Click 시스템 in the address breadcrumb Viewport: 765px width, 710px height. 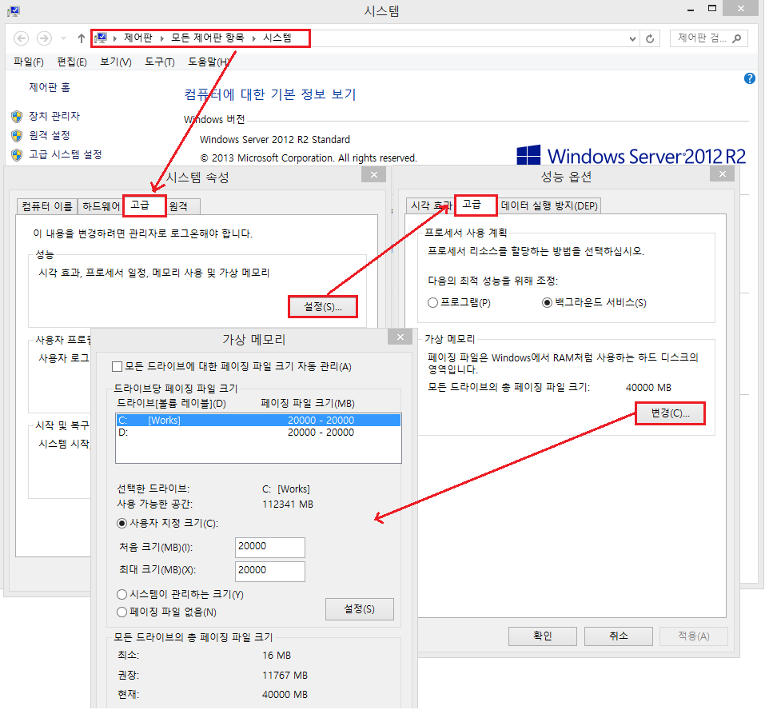click(x=277, y=38)
